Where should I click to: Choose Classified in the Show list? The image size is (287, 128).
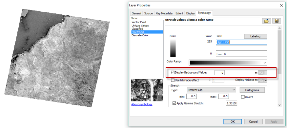[147, 29]
